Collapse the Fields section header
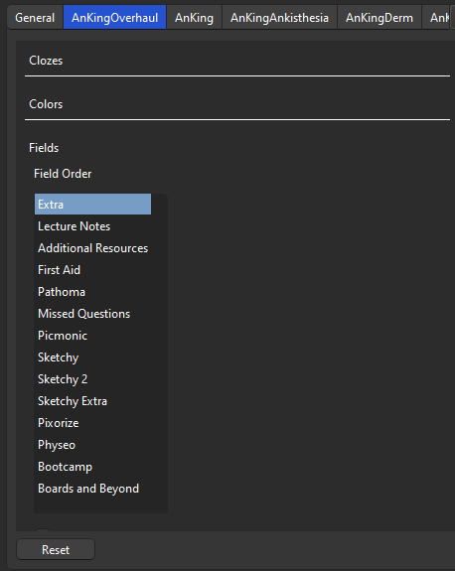 44,148
